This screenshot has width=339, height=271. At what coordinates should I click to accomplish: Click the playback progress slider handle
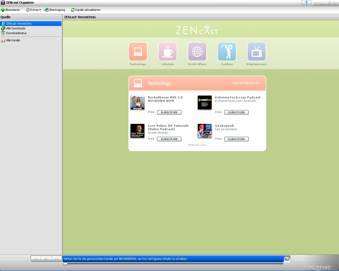(x=65, y=264)
